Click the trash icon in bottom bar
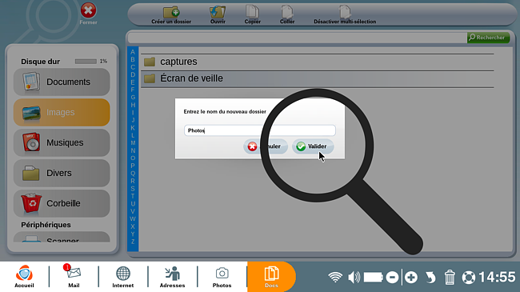The width and height of the screenshot is (520, 292). click(x=450, y=277)
